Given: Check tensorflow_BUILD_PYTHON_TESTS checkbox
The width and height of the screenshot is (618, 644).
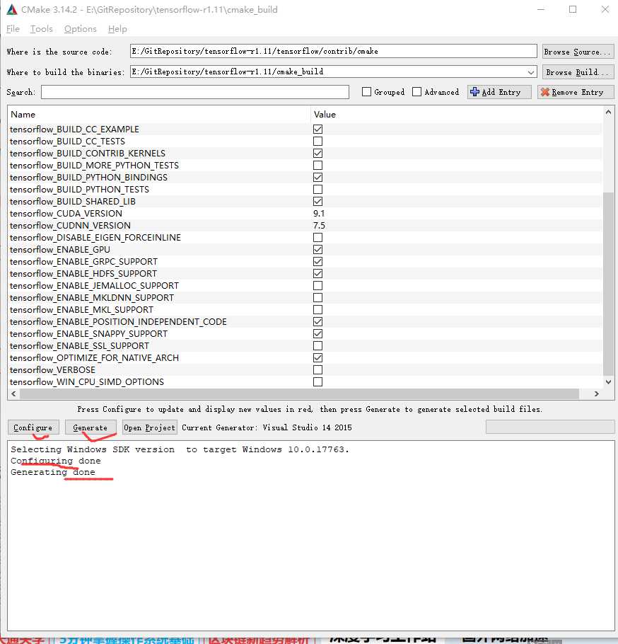Looking at the screenshot, I should click(317, 190).
